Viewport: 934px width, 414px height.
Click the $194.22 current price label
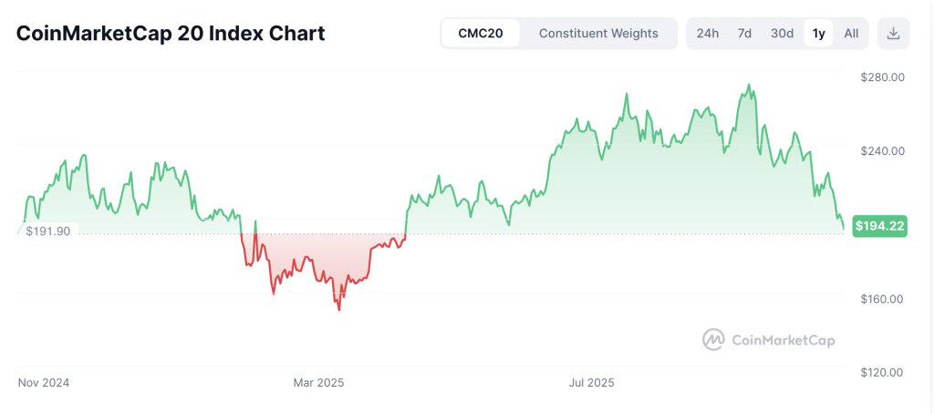(x=879, y=226)
